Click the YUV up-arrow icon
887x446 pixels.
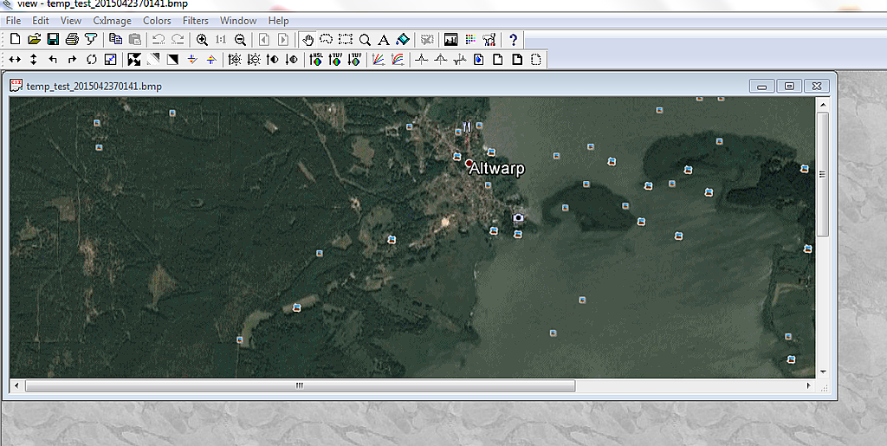[335, 59]
